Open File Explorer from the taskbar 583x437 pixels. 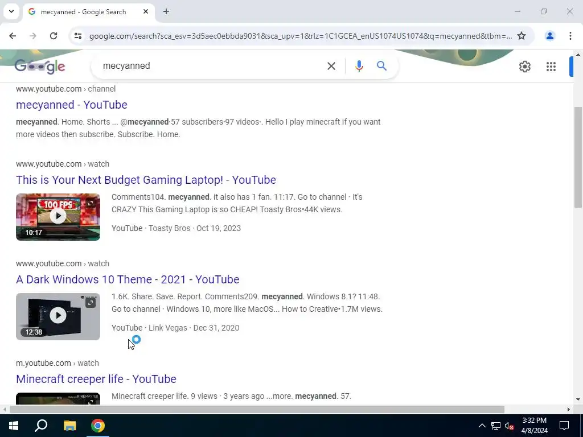coord(69,426)
